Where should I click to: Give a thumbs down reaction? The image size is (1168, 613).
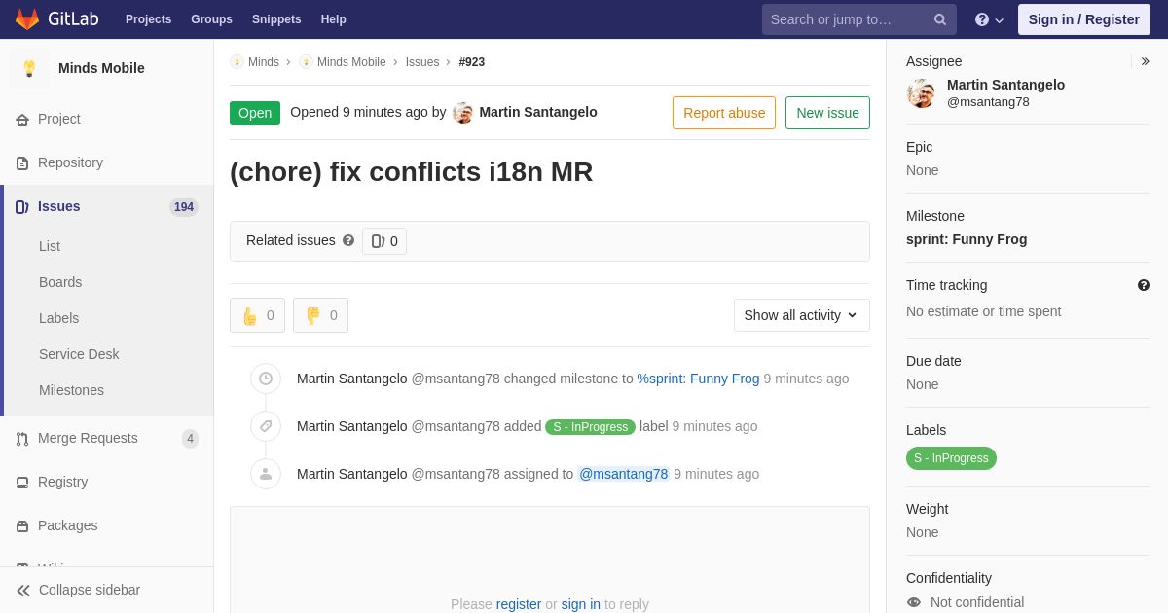(x=320, y=315)
